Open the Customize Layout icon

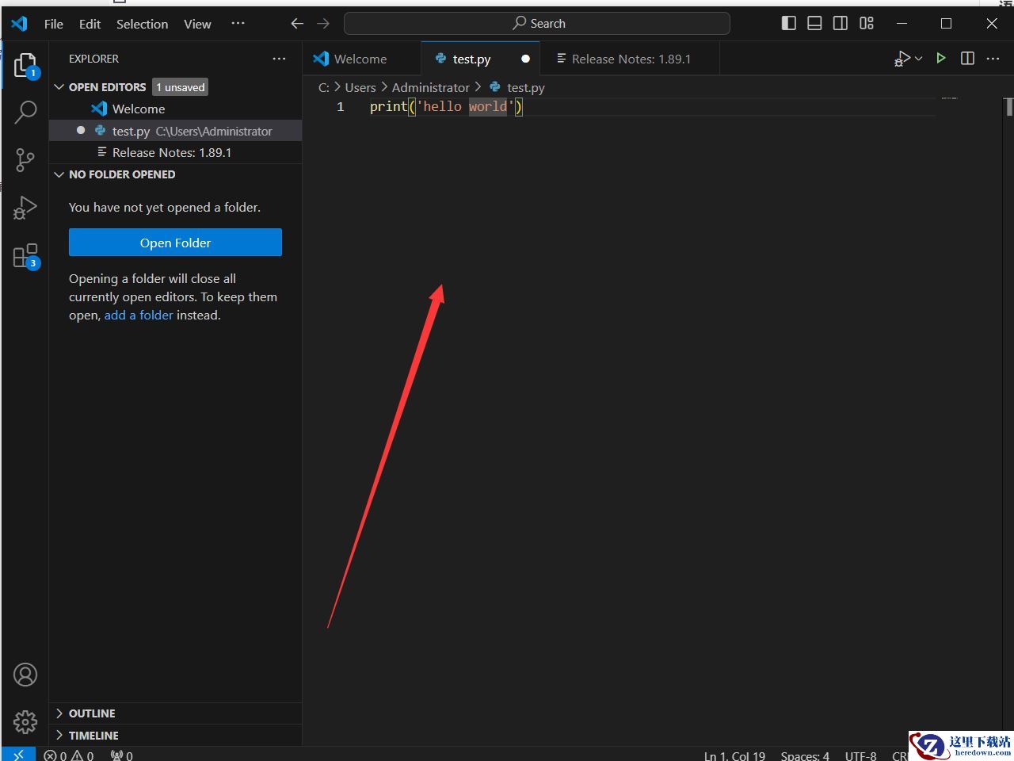point(867,23)
